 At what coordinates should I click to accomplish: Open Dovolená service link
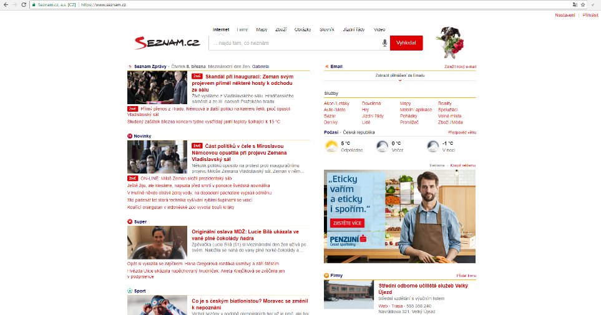[371, 104]
